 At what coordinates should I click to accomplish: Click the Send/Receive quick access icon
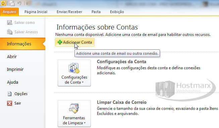click(x=12, y=3)
